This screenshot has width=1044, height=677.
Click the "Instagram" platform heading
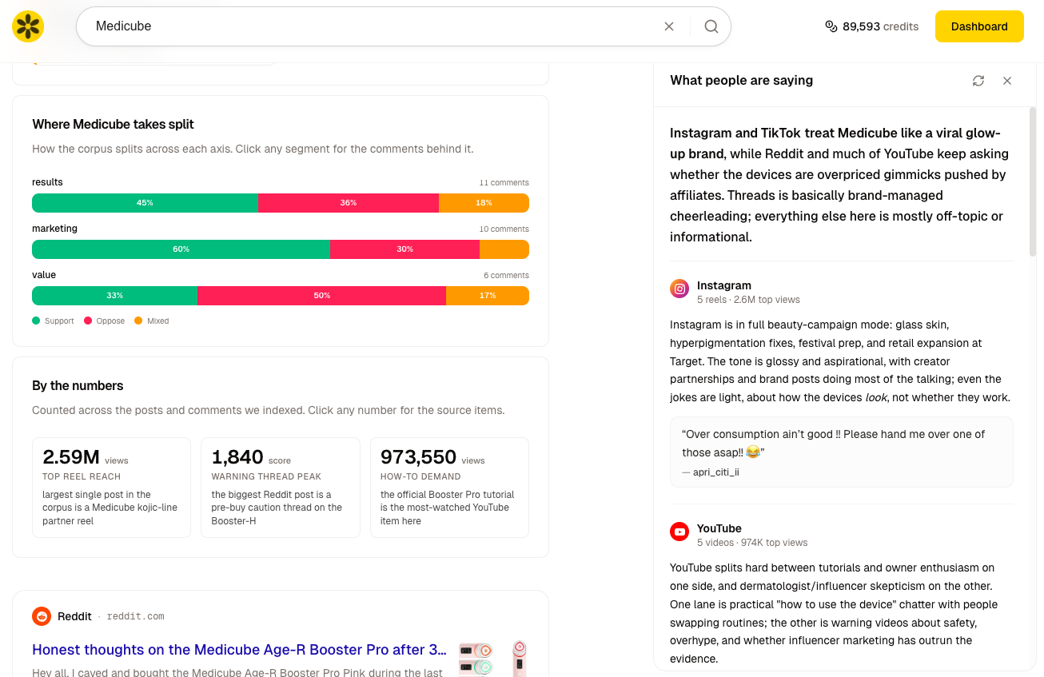click(x=724, y=285)
